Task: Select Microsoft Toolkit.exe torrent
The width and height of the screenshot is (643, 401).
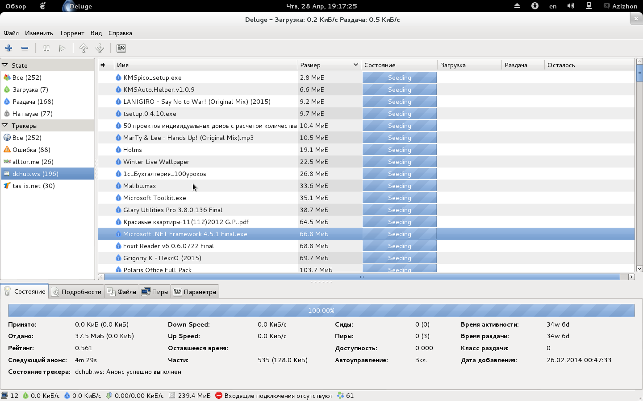Action: click(x=366, y=198)
